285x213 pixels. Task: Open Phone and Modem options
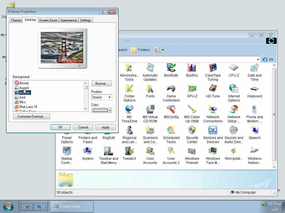click(254, 114)
